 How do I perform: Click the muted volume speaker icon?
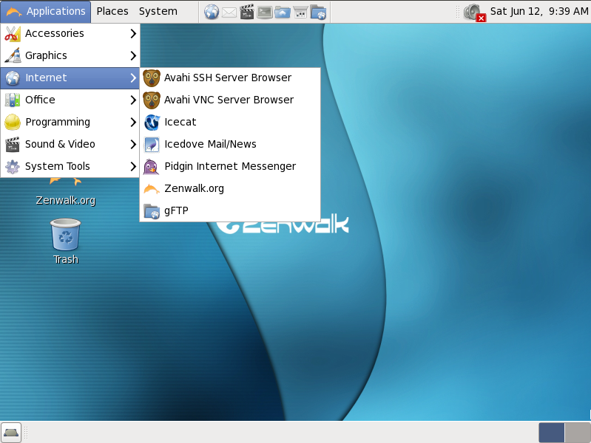(x=474, y=13)
